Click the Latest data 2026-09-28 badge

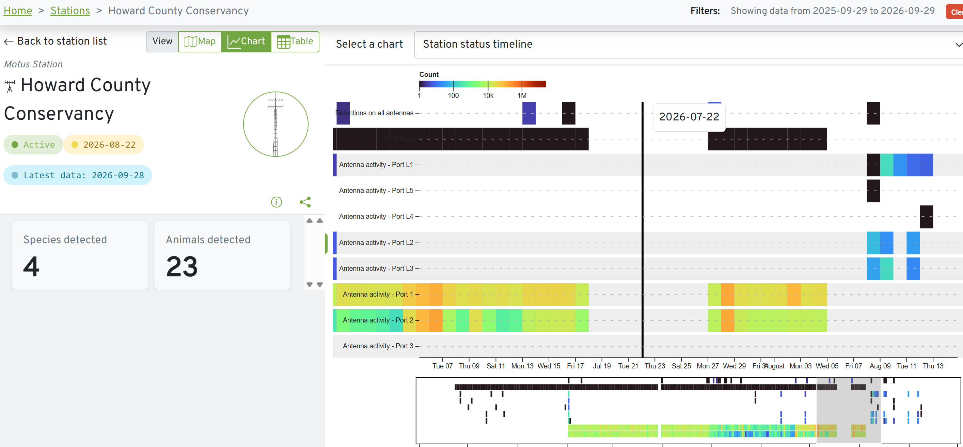coord(78,175)
